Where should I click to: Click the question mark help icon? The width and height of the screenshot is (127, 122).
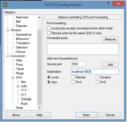coord(108,4)
